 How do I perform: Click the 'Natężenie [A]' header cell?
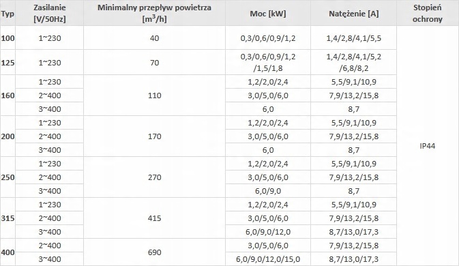coord(353,14)
